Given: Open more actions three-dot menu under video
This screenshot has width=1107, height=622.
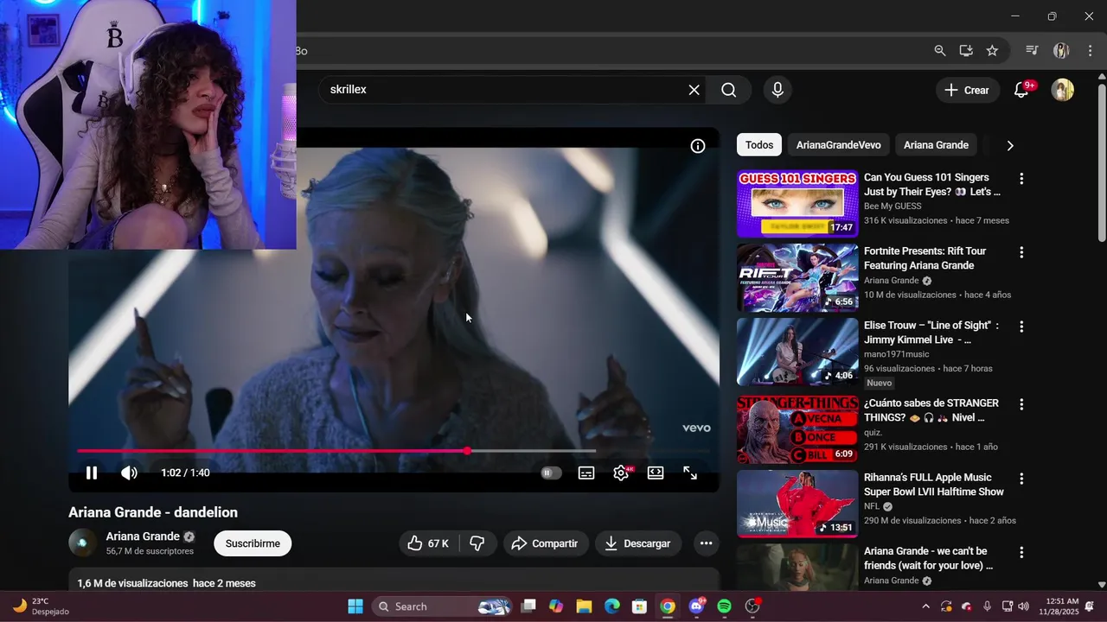Looking at the screenshot, I should click(706, 543).
